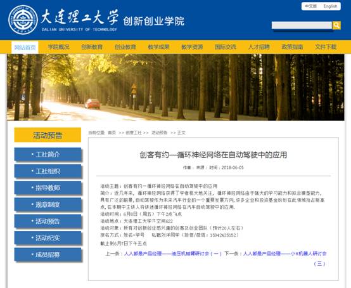Open the 活动纪实 sidebar button
Image resolution: width=351 pixels, height=288 pixels.
pos(48,238)
